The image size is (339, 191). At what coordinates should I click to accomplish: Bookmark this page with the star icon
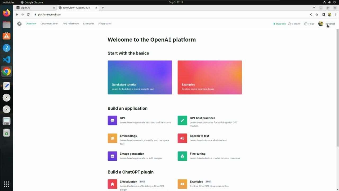[317, 15]
